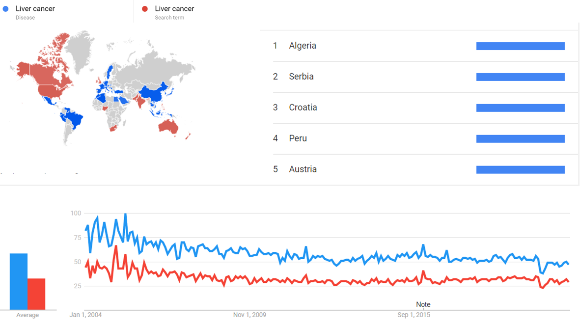Click the Jan 1, 2004 axis label

[85, 315]
